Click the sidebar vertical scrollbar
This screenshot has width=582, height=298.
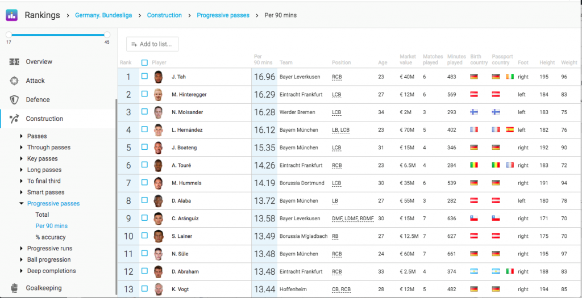coord(116,196)
